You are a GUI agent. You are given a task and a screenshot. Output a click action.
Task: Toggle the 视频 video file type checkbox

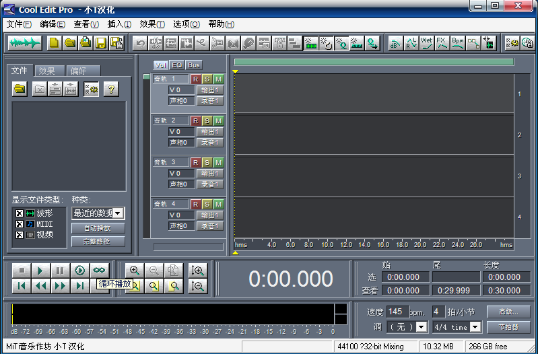click(x=20, y=235)
